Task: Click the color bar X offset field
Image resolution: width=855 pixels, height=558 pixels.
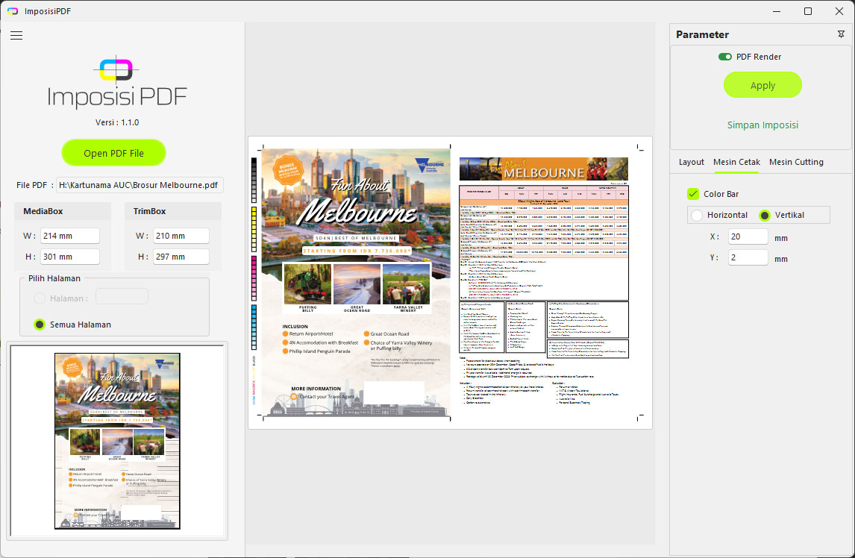Action: point(748,236)
